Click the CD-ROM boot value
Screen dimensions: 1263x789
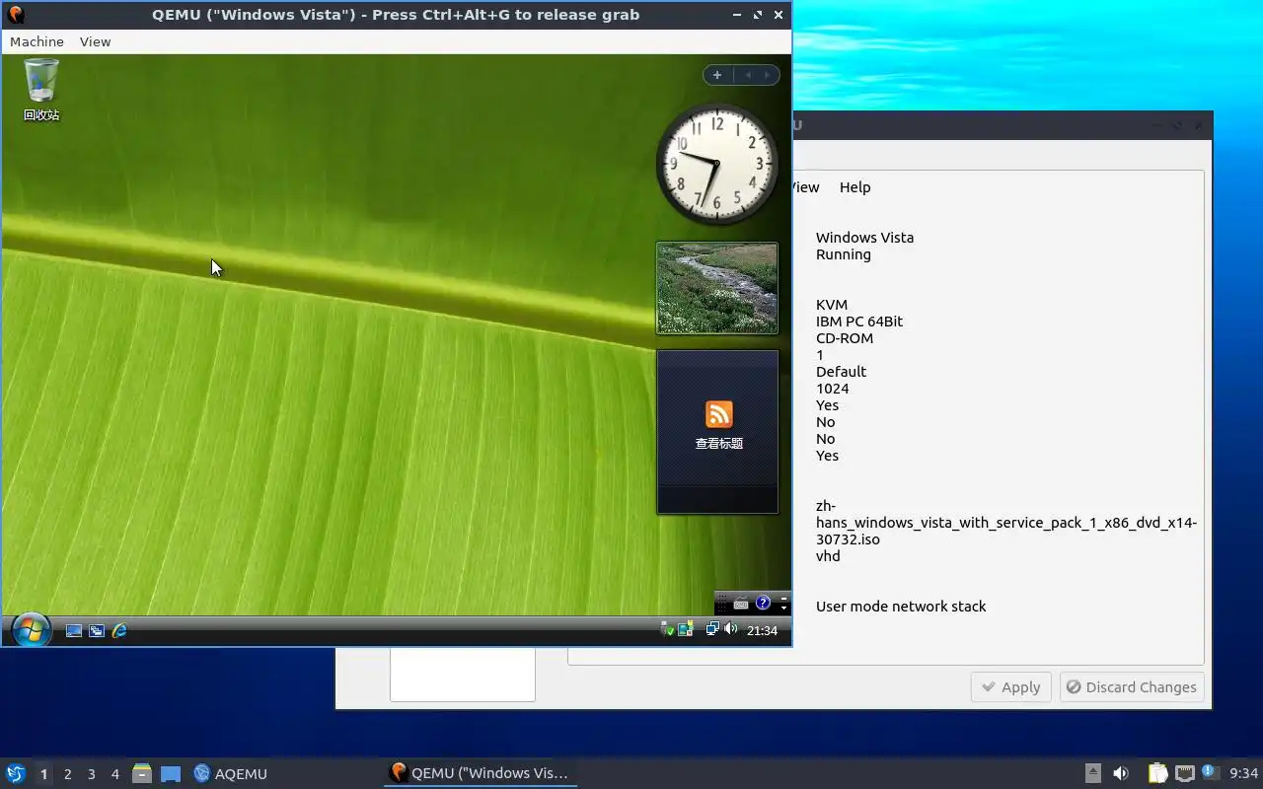pyautogui.click(x=845, y=338)
